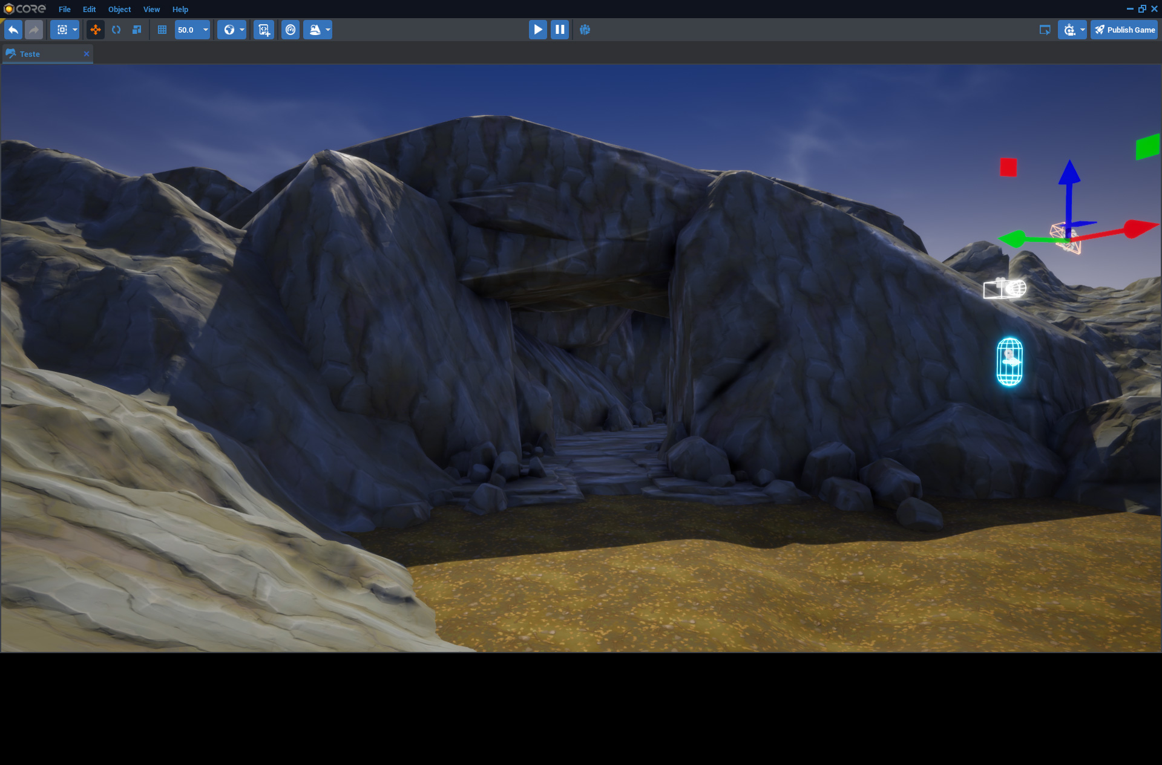Toggle grid snapping

(x=162, y=30)
